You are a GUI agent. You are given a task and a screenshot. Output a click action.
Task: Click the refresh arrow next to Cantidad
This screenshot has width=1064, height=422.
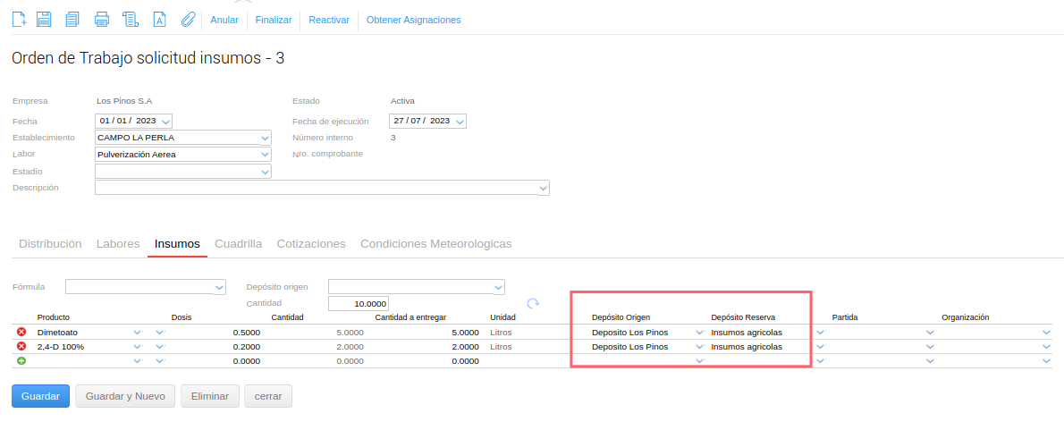(x=534, y=304)
